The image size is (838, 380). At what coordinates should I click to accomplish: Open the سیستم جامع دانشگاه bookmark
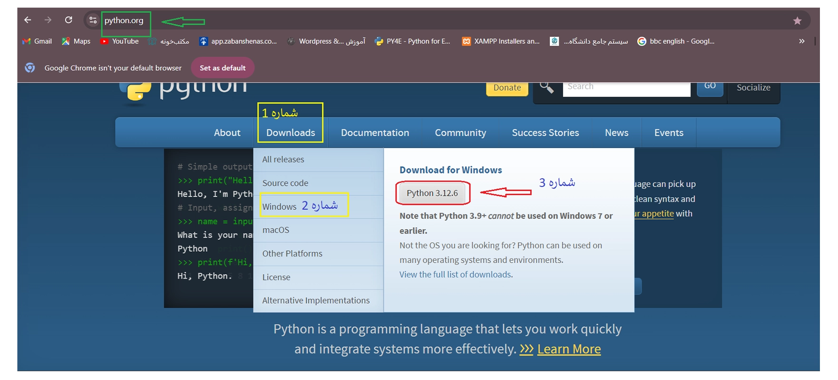(x=589, y=41)
